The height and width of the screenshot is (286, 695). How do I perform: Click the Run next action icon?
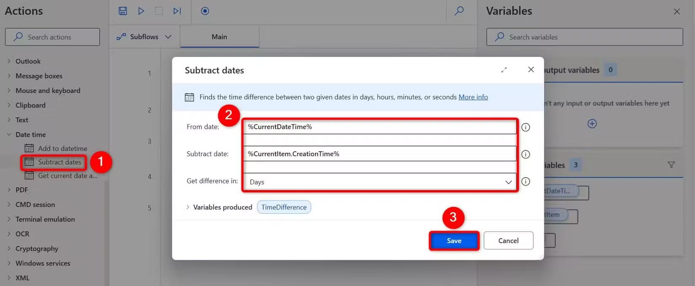(x=177, y=11)
